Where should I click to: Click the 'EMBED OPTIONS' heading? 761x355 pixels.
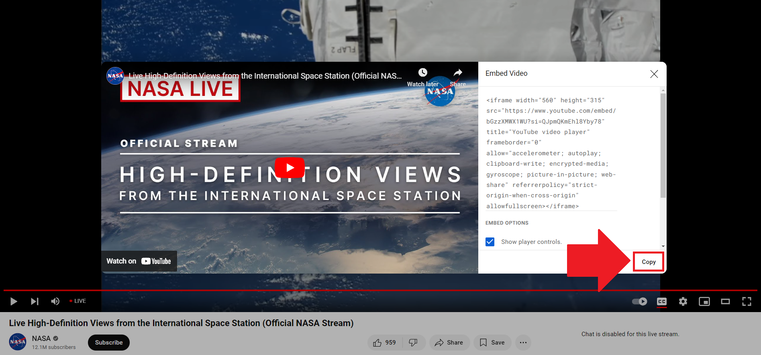(507, 223)
